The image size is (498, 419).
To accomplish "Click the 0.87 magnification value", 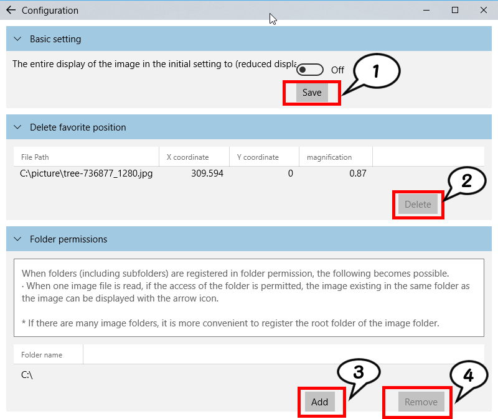I will click(357, 173).
